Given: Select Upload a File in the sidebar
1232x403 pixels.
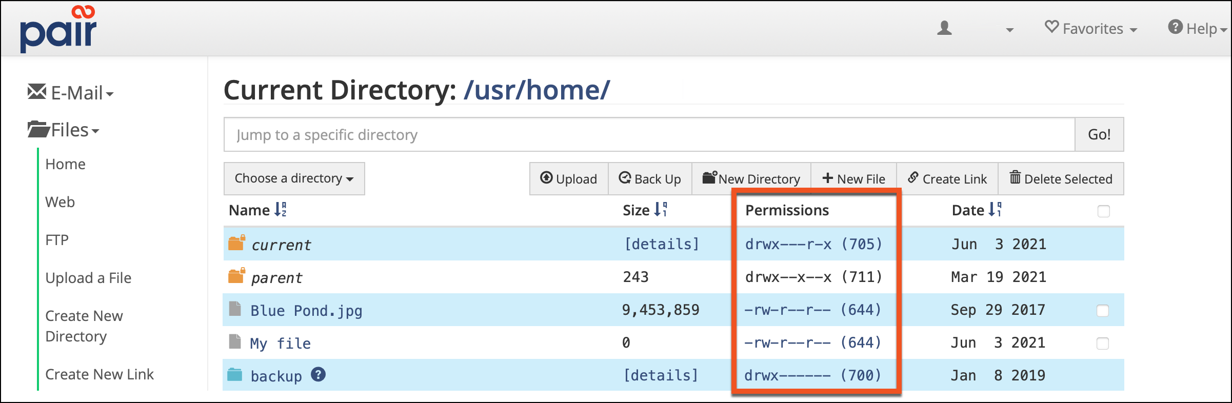Looking at the screenshot, I should click(88, 278).
